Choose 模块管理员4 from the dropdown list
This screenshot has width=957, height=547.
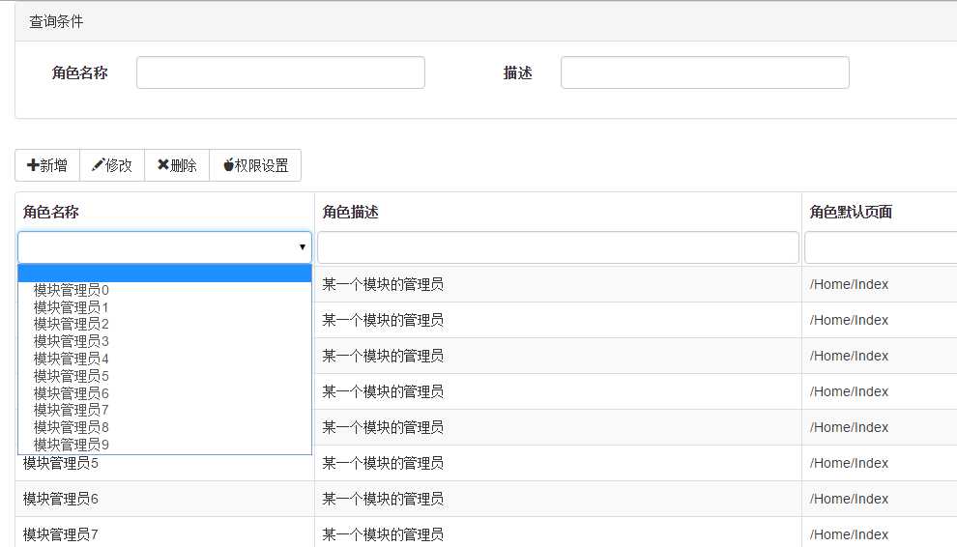click(164, 359)
